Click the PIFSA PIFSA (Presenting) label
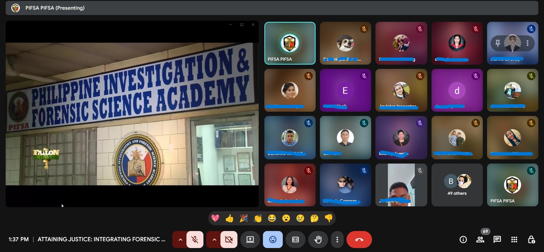This screenshot has height=252, width=544. click(x=55, y=8)
